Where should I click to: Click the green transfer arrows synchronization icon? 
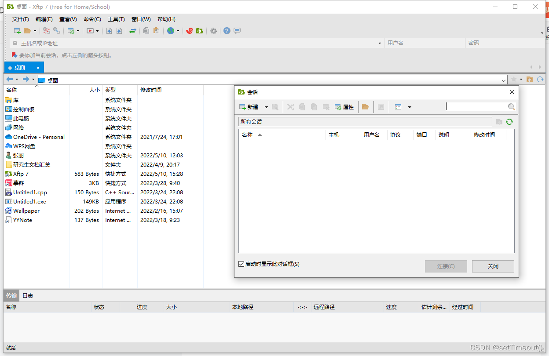point(132,31)
